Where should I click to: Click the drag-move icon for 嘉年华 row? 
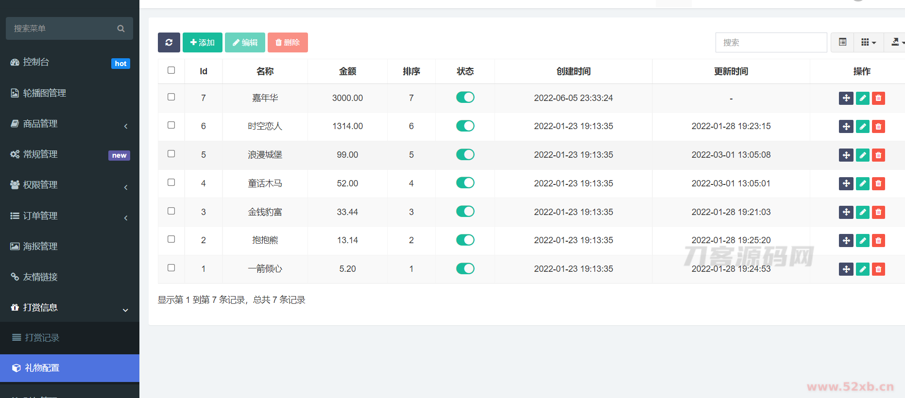[846, 98]
